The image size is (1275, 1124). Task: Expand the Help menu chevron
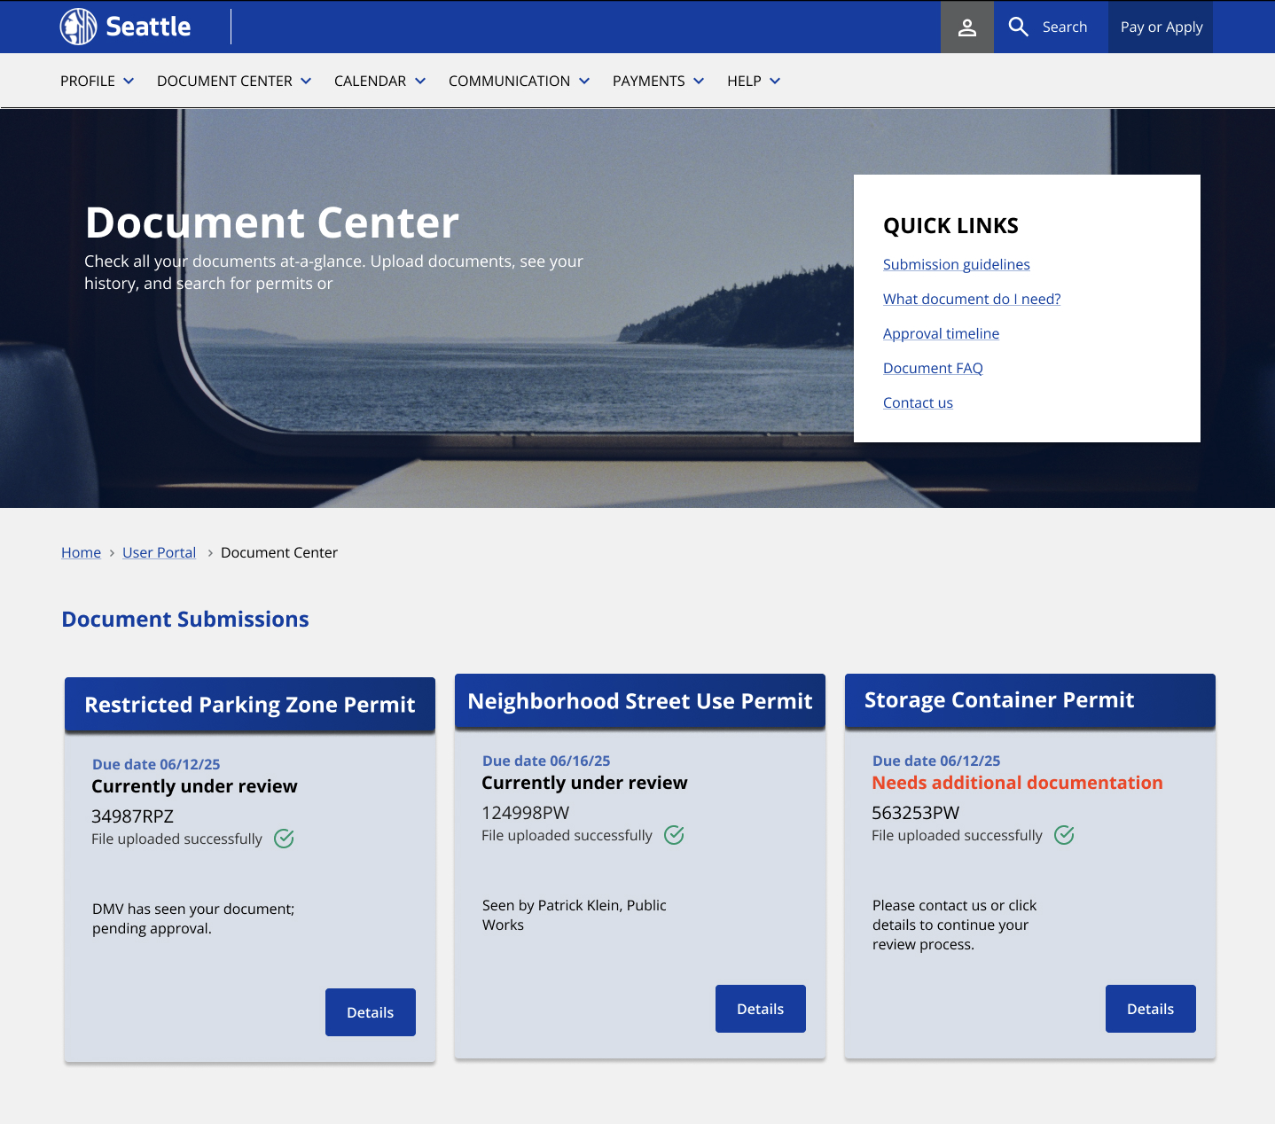point(775,82)
